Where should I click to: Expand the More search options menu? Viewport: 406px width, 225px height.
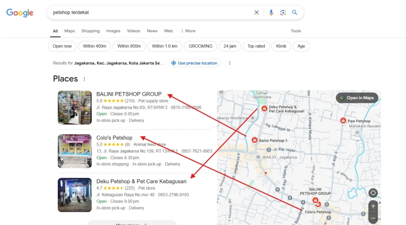point(188,31)
